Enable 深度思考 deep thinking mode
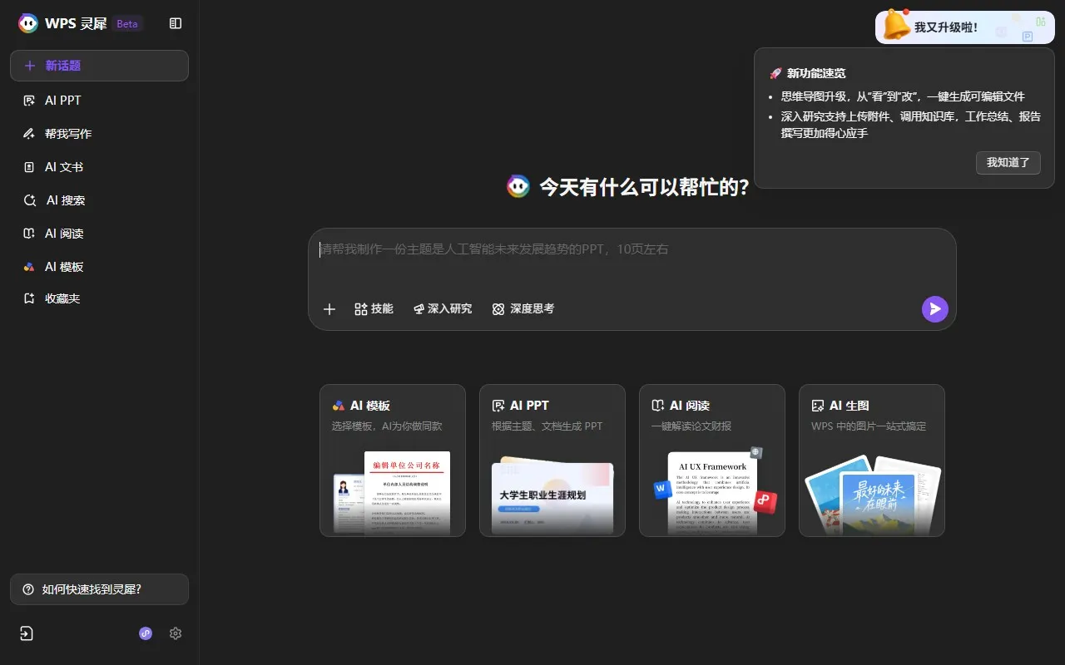1065x665 pixels. point(523,308)
